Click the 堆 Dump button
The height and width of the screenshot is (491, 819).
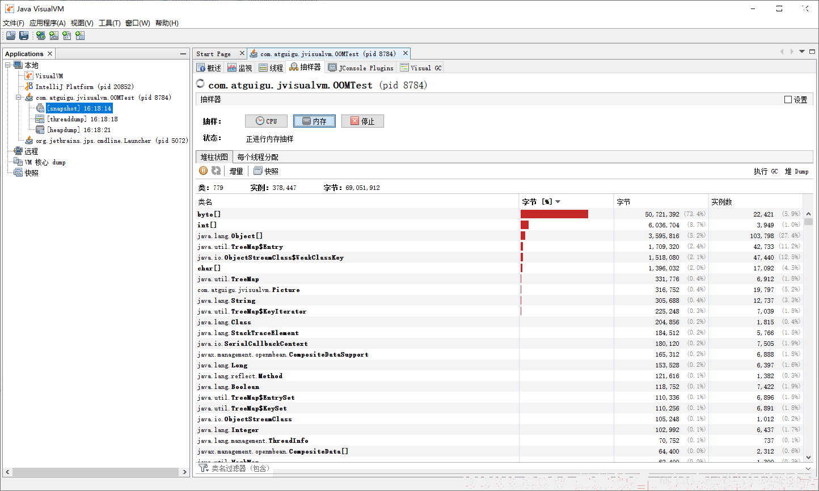pos(796,171)
